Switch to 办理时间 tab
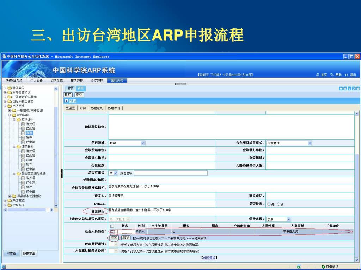 [x=114, y=108]
